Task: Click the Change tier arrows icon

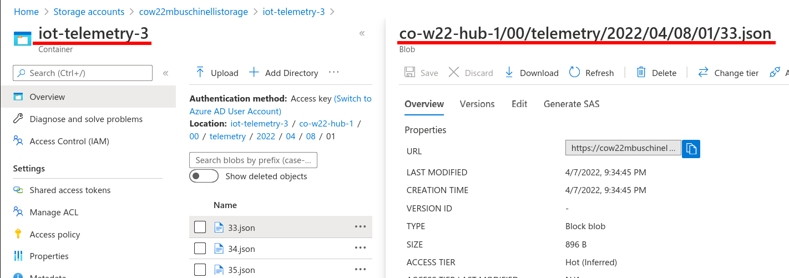Action: click(704, 73)
